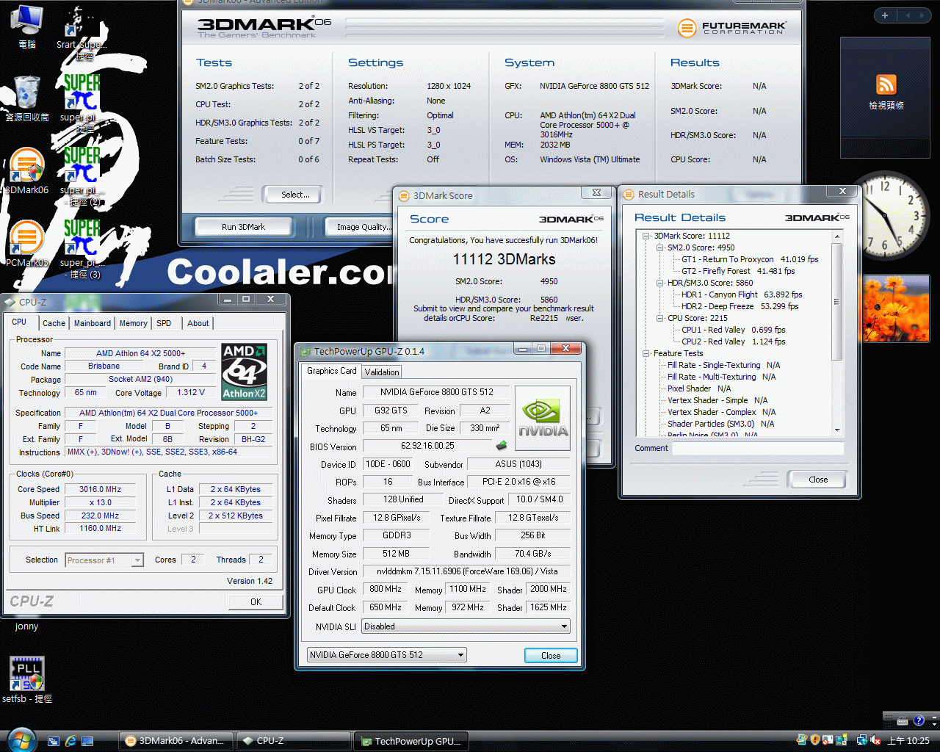
Task: Click the sidebar add gadget plus button
Action: (884, 15)
